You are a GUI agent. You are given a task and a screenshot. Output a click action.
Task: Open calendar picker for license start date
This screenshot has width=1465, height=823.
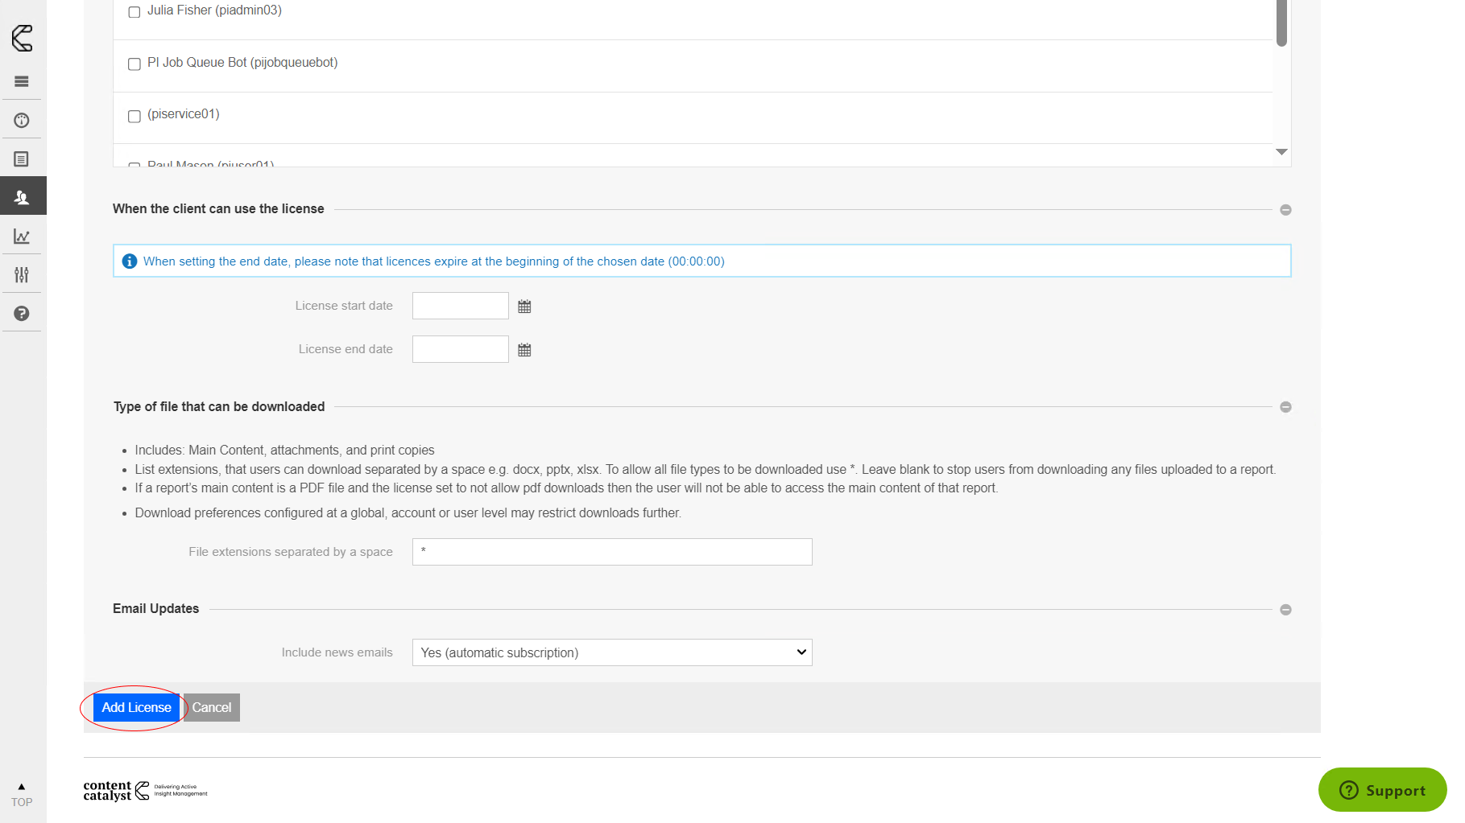(x=524, y=307)
